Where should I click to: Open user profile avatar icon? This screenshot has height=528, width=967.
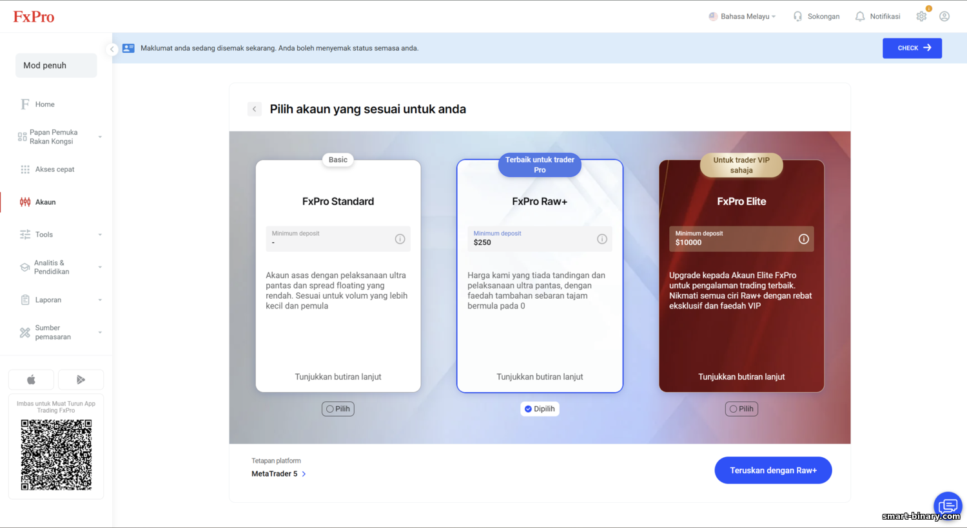[944, 16]
